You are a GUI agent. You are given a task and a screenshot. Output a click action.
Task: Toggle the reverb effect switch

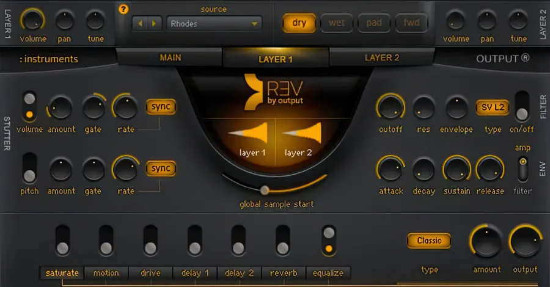(x=283, y=241)
